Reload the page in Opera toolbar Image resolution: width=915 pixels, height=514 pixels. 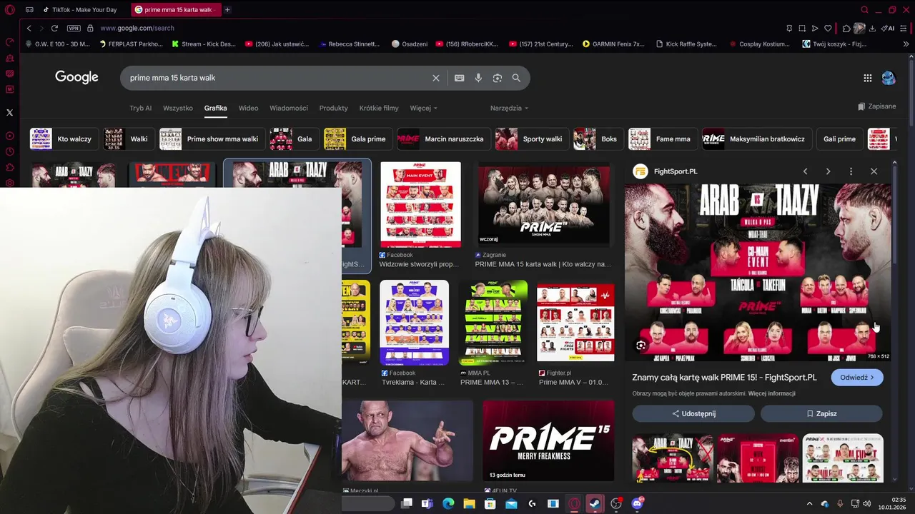pos(54,28)
